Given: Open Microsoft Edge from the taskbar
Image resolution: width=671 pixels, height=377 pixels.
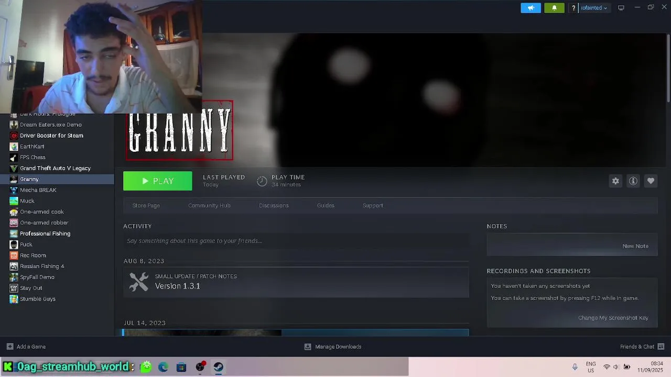Looking at the screenshot, I should coord(163,367).
